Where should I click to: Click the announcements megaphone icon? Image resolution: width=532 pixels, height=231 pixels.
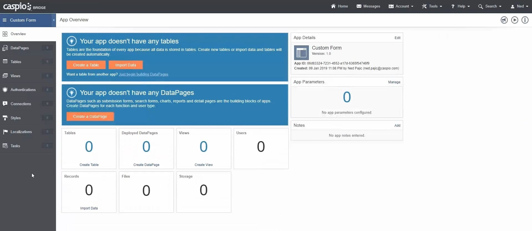coord(504,20)
